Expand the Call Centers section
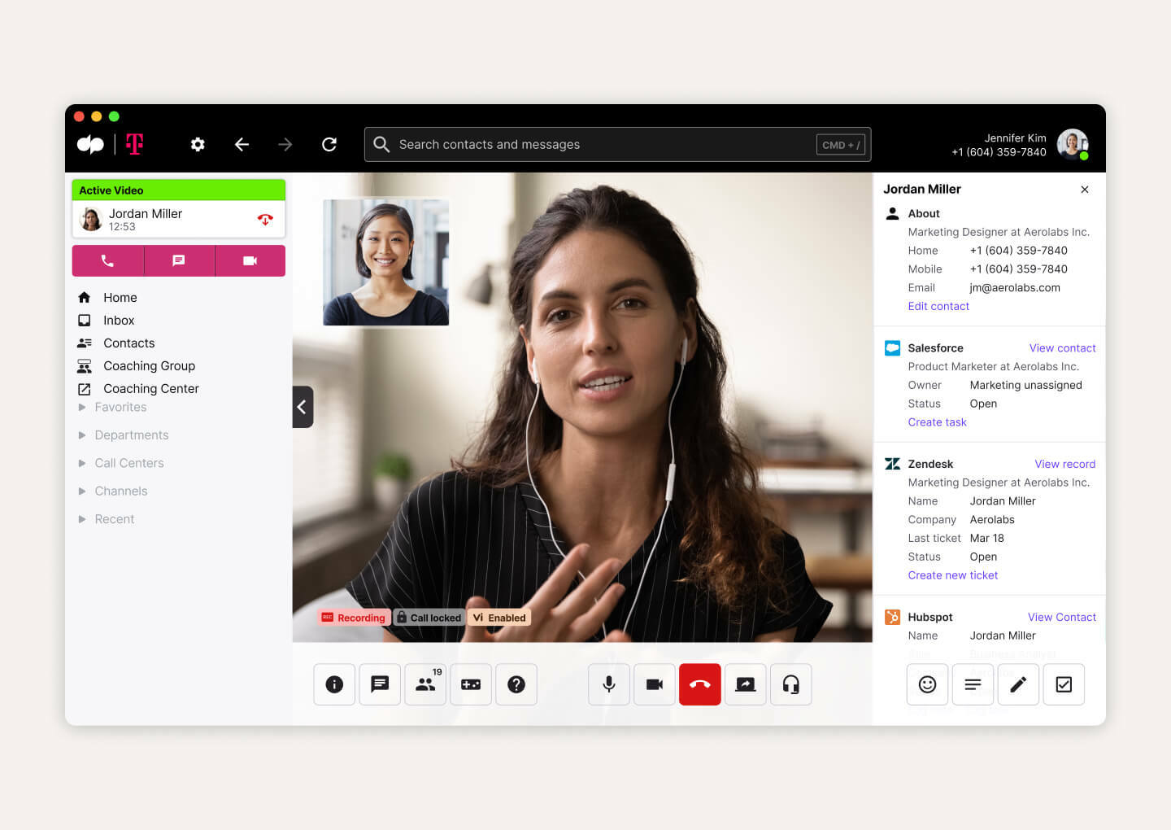Screen dimensions: 1171x830 click(x=120, y=463)
